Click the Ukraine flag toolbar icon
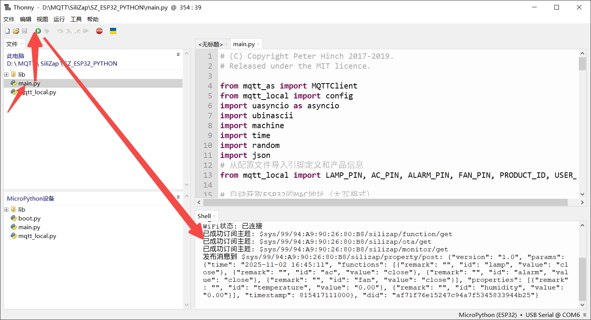This screenshot has height=320, width=591. (112, 31)
